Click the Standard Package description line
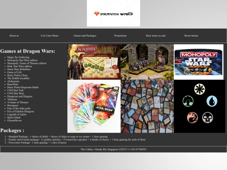The height and width of the screenshot is (170, 227). 57,136
